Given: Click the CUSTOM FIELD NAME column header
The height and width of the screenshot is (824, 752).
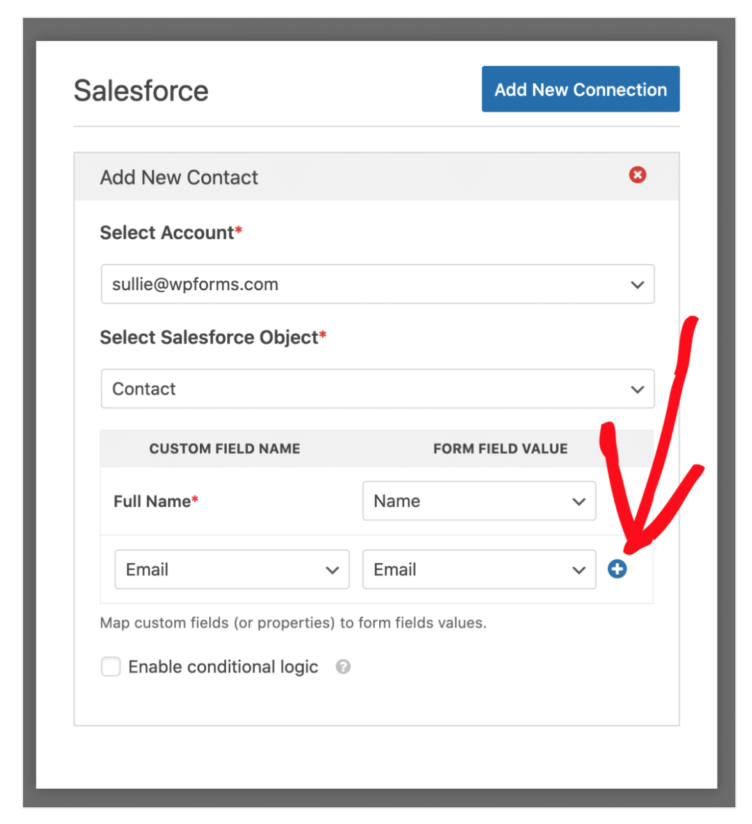Looking at the screenshot, I should [x=225, y=449].
